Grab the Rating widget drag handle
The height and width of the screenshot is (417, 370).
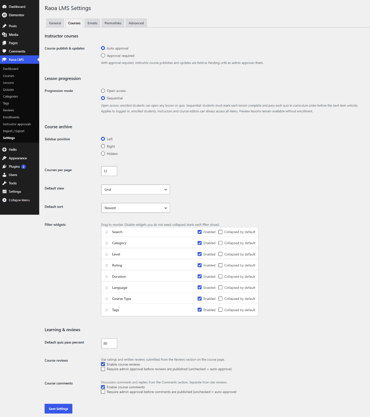[x=107, y=266]
